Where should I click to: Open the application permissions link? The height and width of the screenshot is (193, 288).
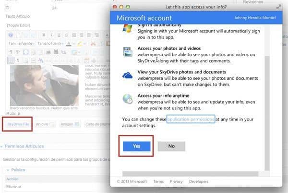191,119
